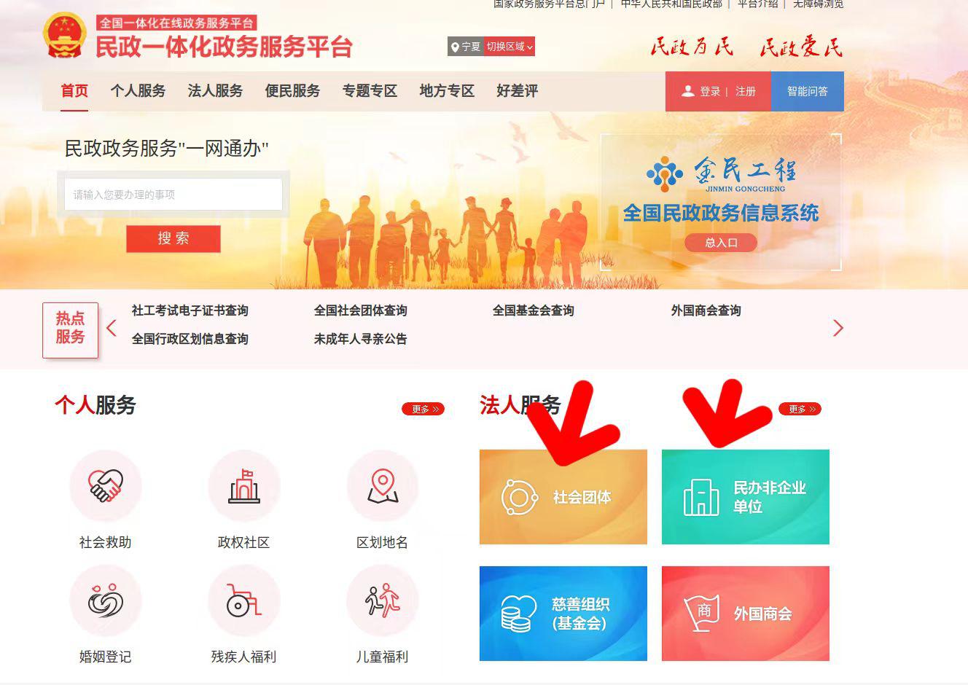This screenshot has width=968, height=685.
Task: Open the 民办非企业单位 green tile
Action: tap(746, 497)
